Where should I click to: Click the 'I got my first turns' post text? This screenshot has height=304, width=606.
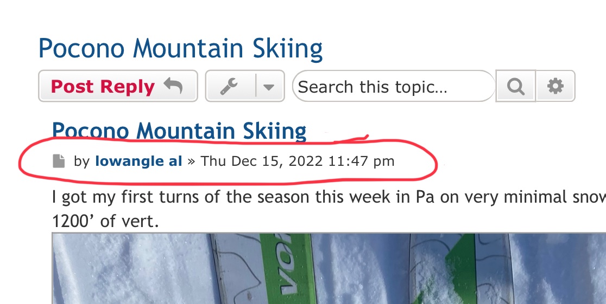[329, 197]
